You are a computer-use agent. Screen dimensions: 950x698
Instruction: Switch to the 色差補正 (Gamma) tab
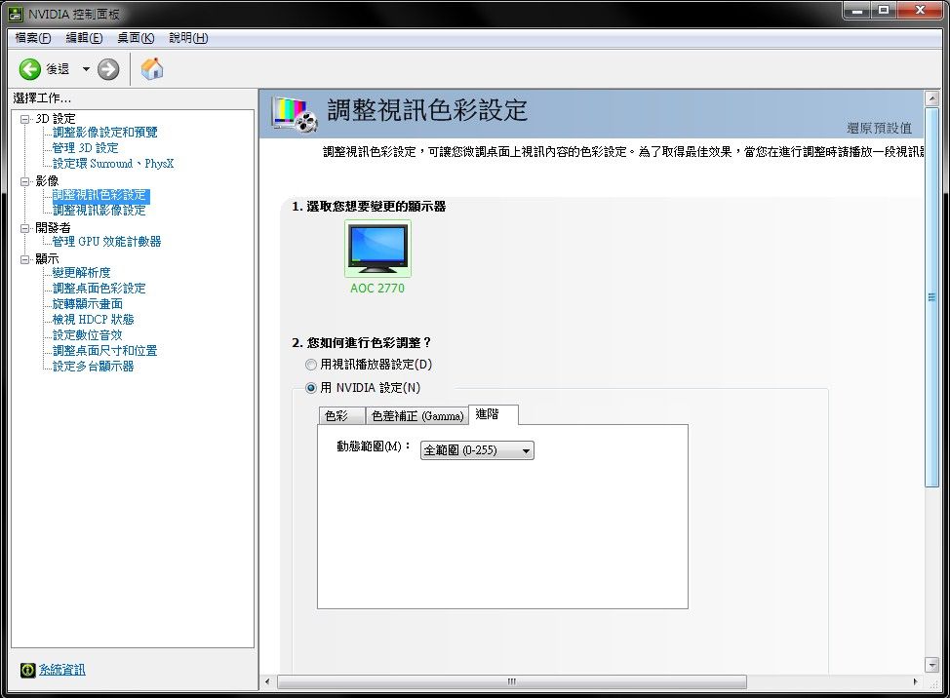pos(416,416)
